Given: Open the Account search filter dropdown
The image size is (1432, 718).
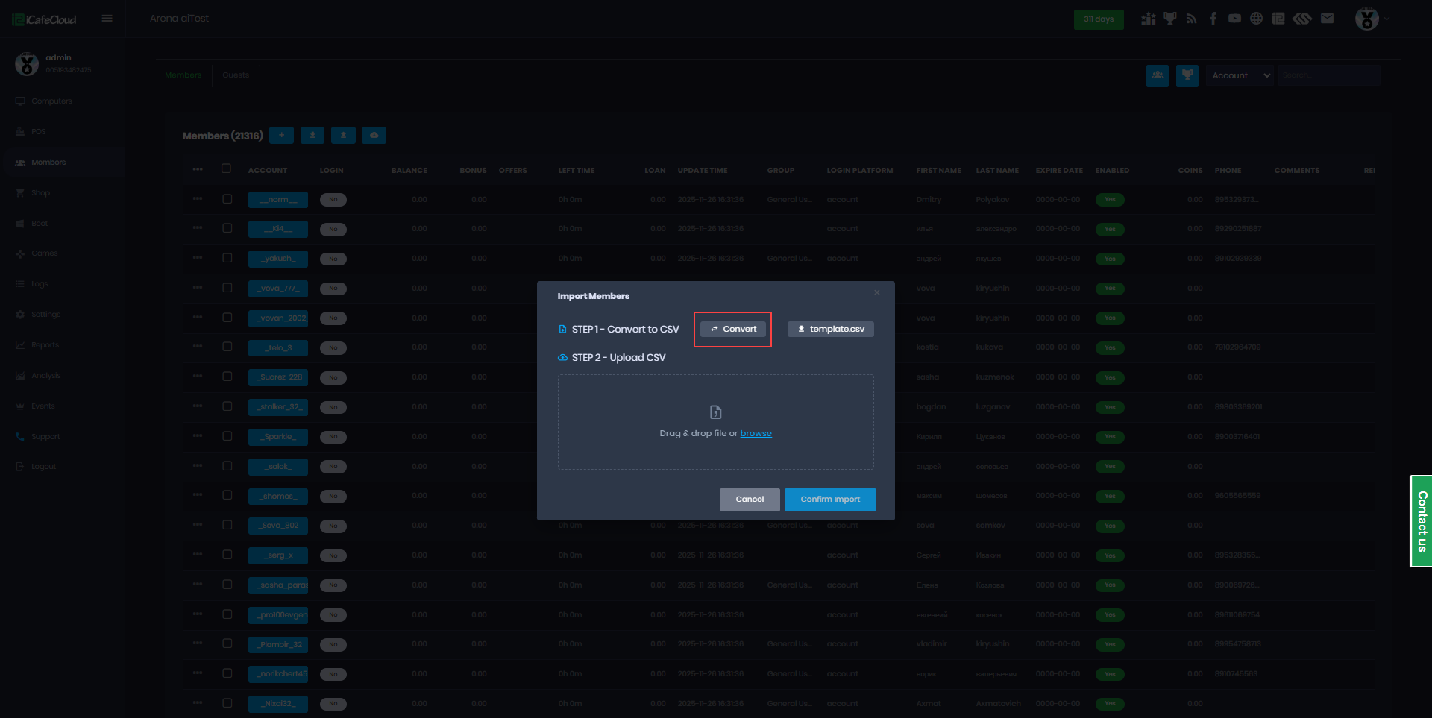Looking at the screenshot, I should 1240,75.
